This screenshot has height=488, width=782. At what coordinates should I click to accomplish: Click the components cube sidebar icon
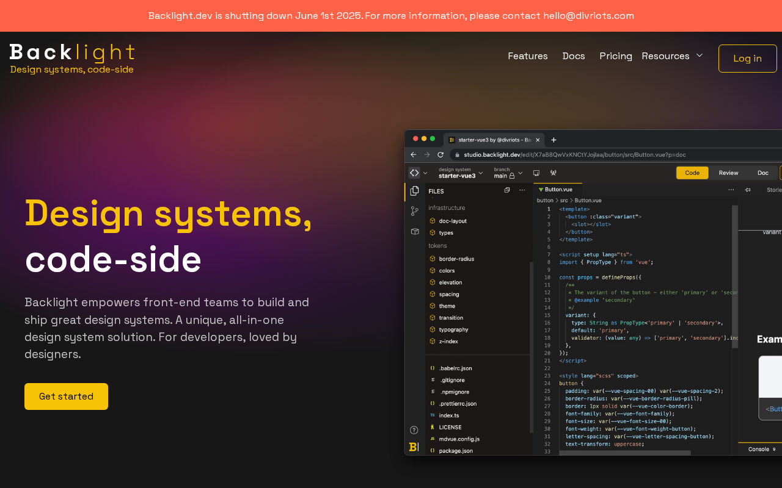(x=414, y=231)
